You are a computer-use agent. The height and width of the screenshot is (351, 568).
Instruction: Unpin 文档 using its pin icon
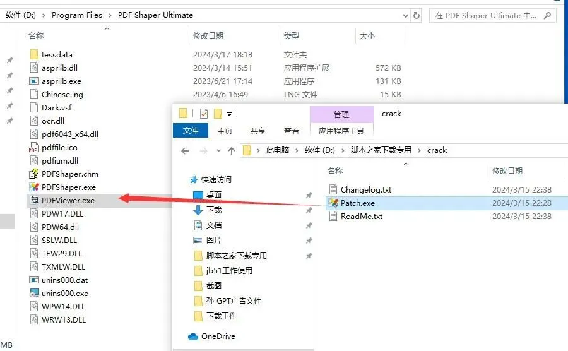point(309,225)
